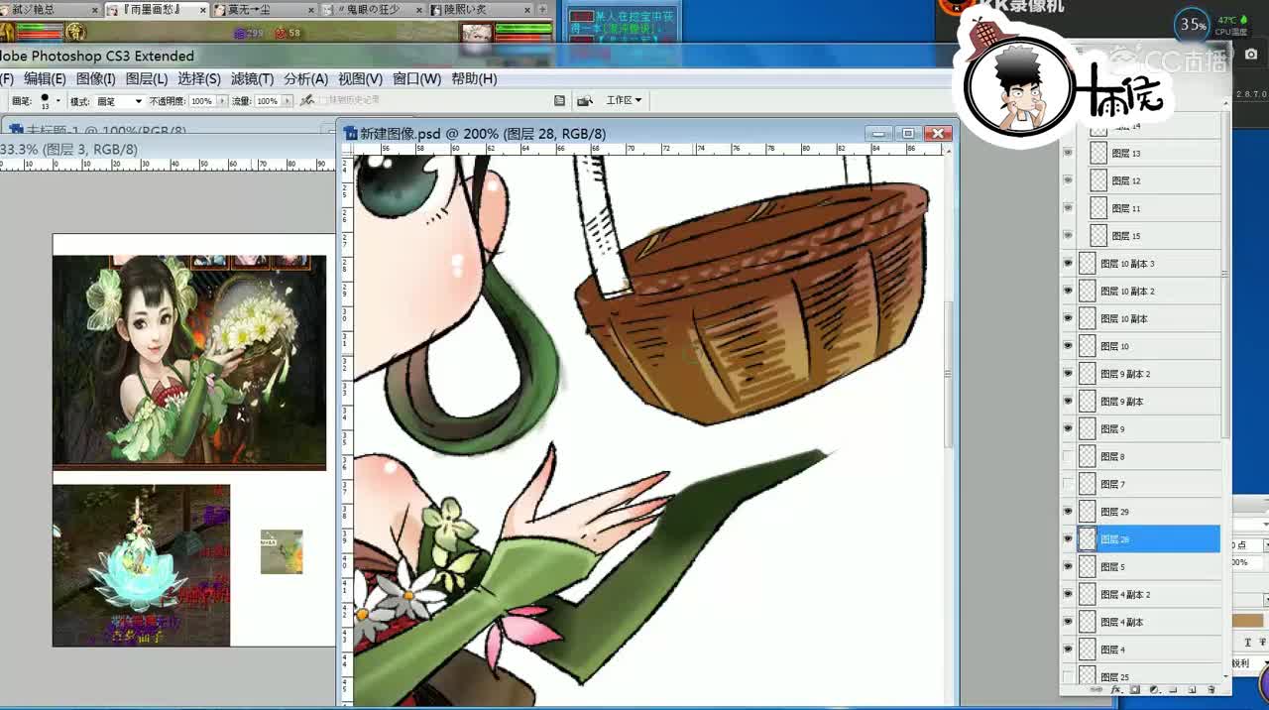Switch to the 莫无一尘 tab

263,9
